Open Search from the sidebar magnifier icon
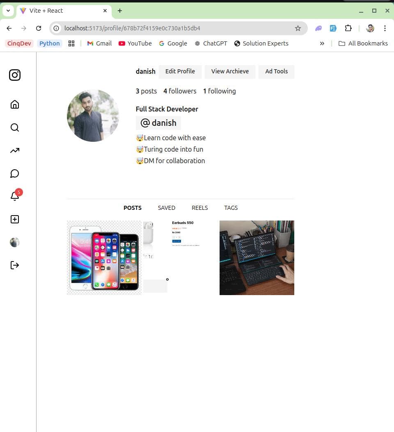Image resolution: width=394 pixels, height=432 pixels. [15, 127]
